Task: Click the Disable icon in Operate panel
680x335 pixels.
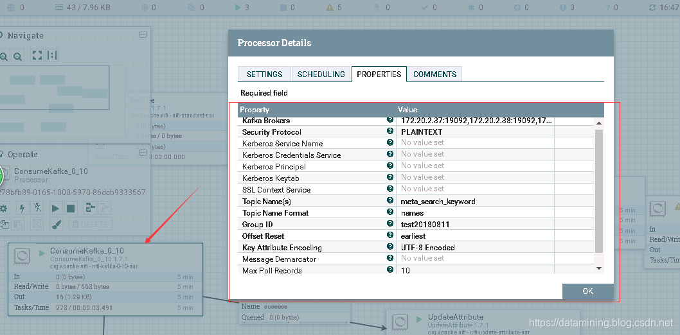Action: click(x=38, y=208)
